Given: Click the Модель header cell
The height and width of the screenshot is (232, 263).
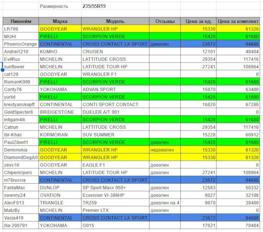Looking at the screenshot, I should click(115, 21).
